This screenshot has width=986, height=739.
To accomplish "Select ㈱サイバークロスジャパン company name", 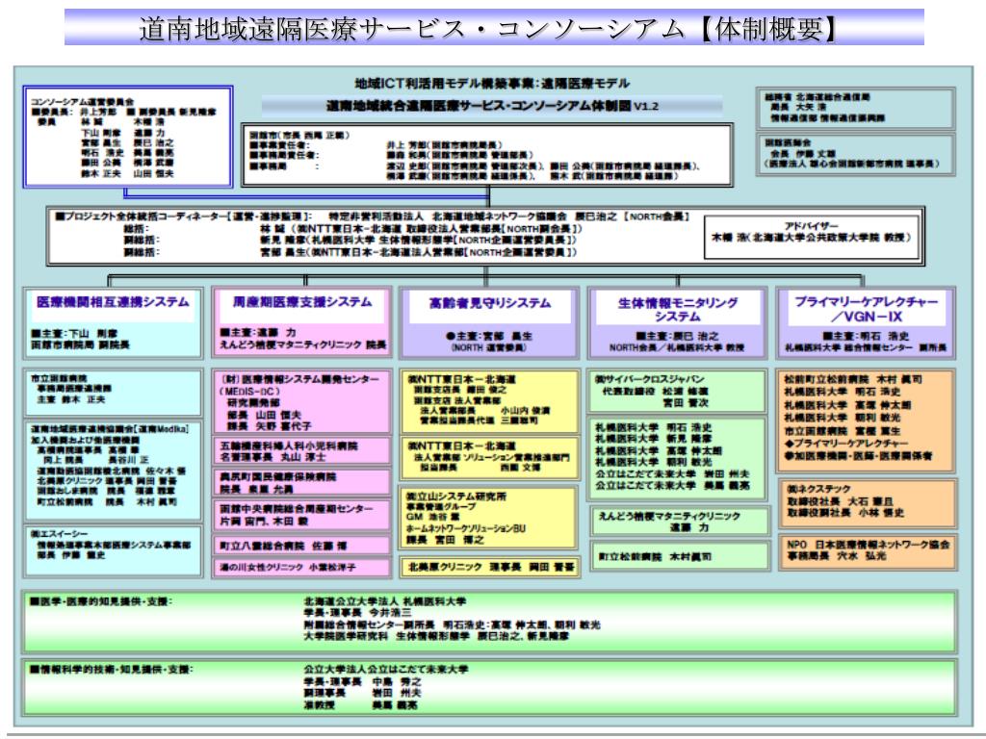I will (650, 379).
